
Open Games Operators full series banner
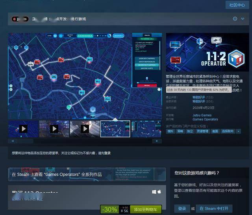click(87, 174)
